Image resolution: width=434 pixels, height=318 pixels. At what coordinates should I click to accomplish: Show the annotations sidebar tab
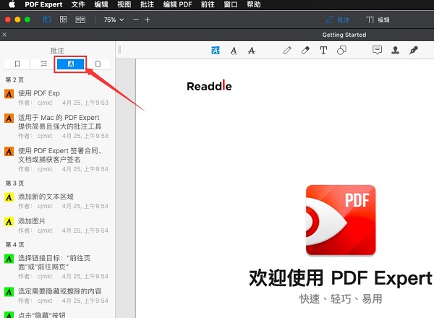coord(71,64)
